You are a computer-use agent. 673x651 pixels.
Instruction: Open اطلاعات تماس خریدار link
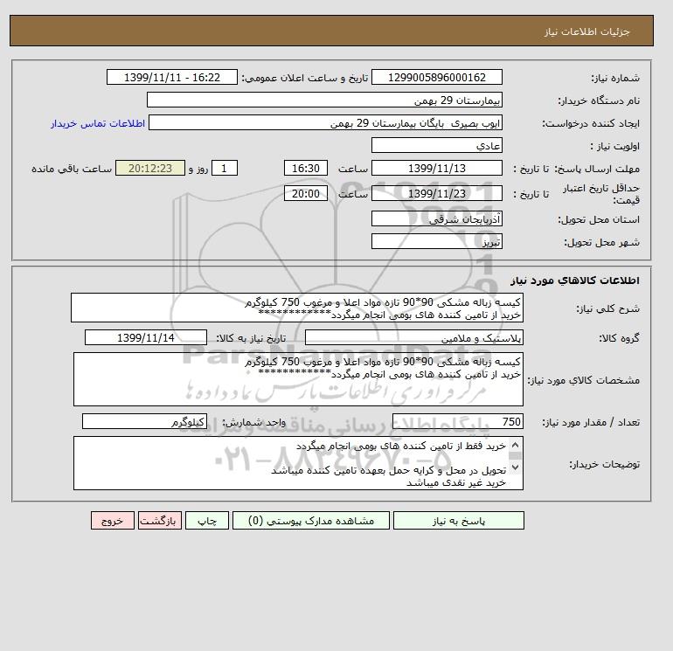98,123
